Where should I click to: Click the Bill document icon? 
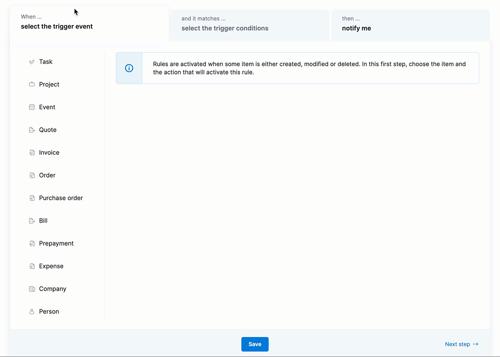tap(31, 221)
